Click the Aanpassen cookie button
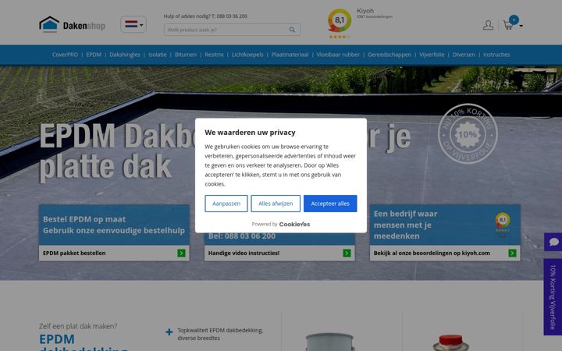This screenshot has height=351, width=562. [226, 204]
